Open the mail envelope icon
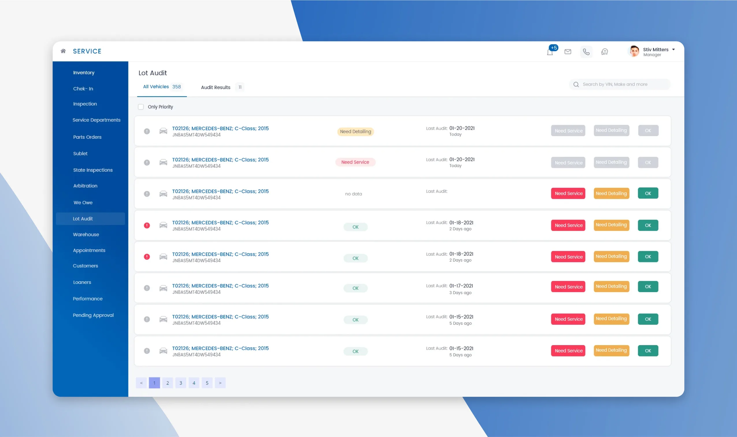Image resolution: width=737 pixels, height=437 pixels. [568, 52]
